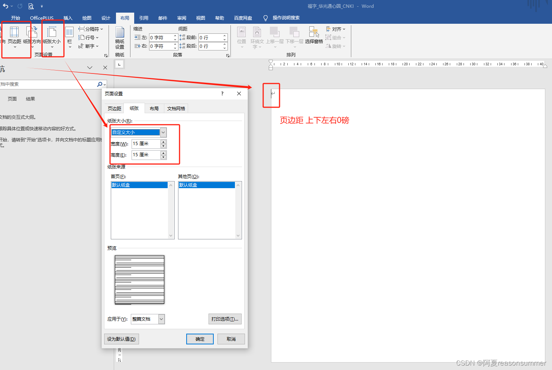
Task: Open the 旋转 rotate dropdown
Action: pos(336,46)
